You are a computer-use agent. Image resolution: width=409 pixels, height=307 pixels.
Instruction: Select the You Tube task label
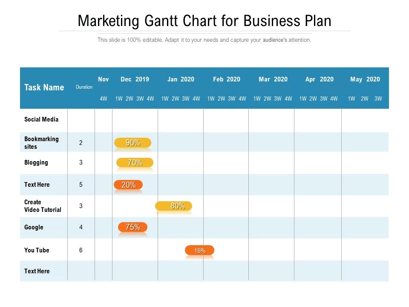click(37, 250)
